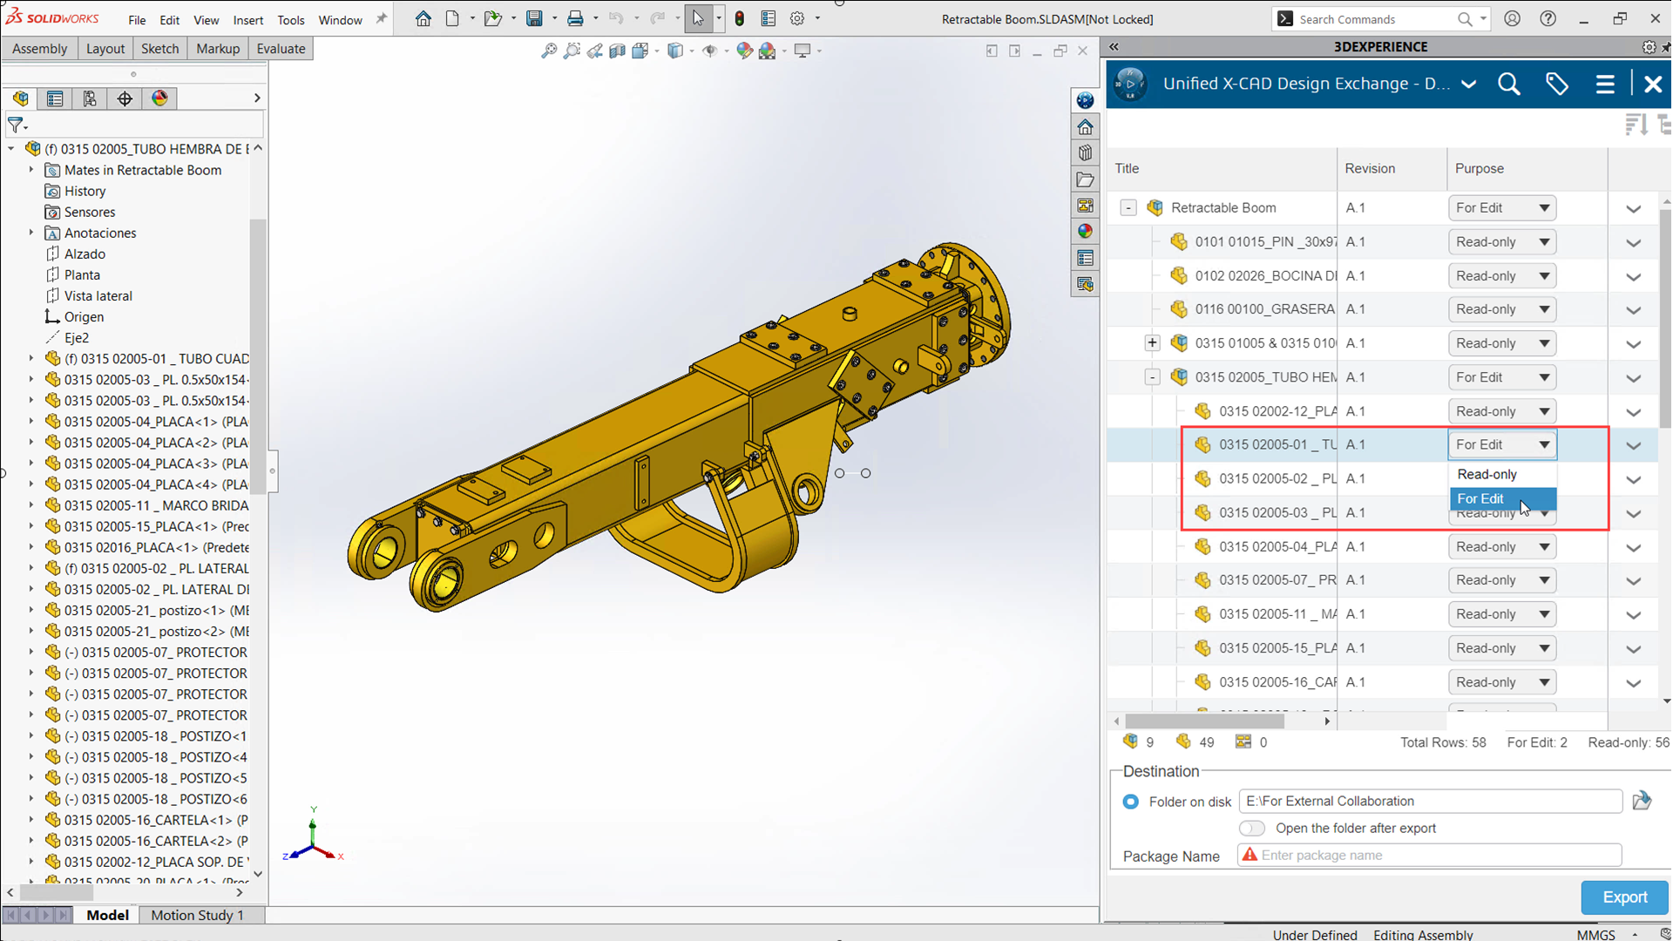Click the search magnifier in 3DEXPERIENCE panel
This screenshot has width=1673, height=941.
1508,84
